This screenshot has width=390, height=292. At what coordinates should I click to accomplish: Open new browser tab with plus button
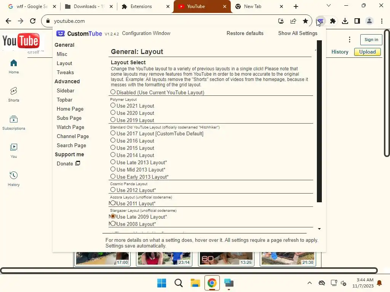(296, 6)
